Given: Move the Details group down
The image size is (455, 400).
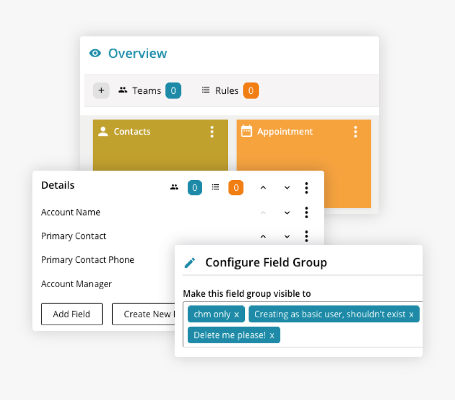Looking at the screenshot, I should pos(287,188).
